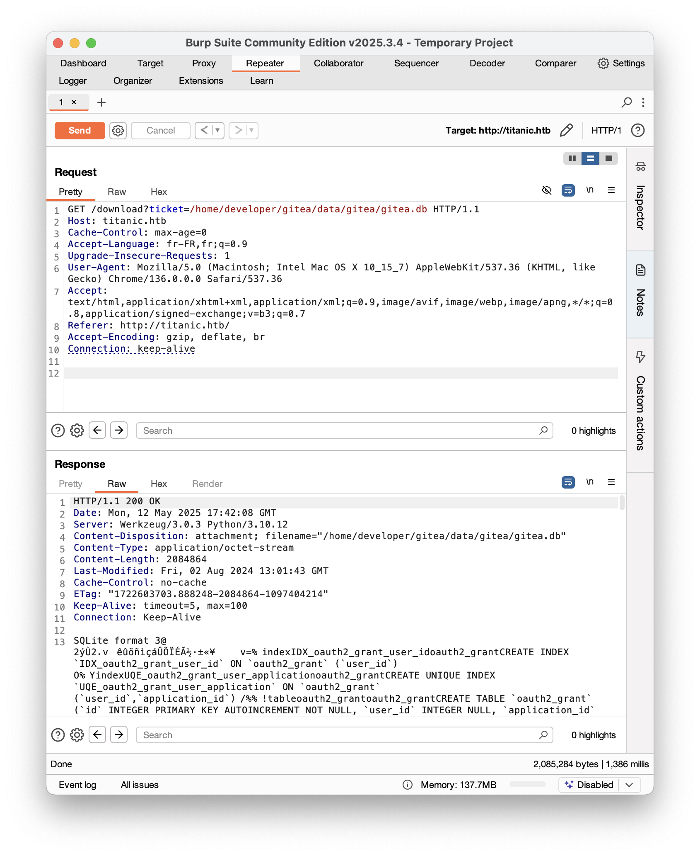Open Burp Settings
This screenshot has height=856, width=700.
pos(621,63)
